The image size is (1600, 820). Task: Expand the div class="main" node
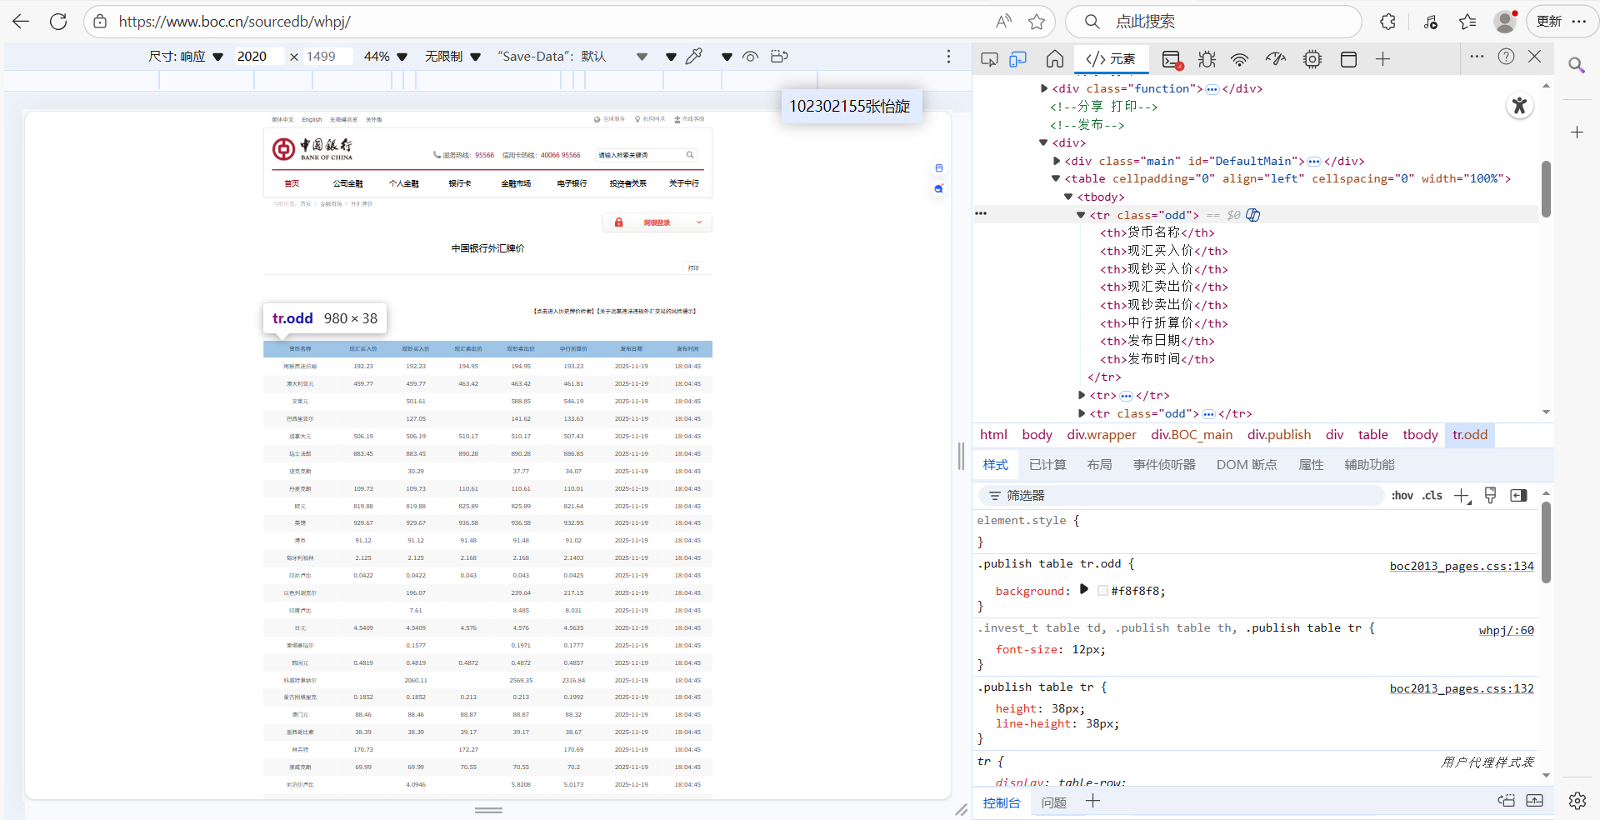(x=1057, y=161)
